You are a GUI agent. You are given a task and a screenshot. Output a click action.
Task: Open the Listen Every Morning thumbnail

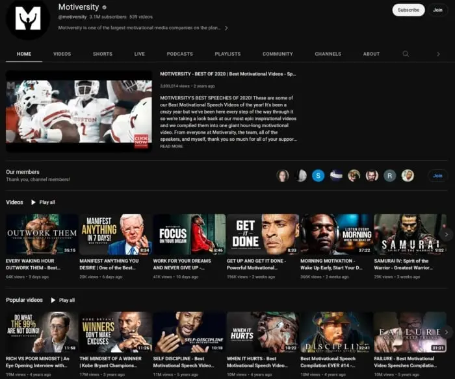[x=337, y=234]
